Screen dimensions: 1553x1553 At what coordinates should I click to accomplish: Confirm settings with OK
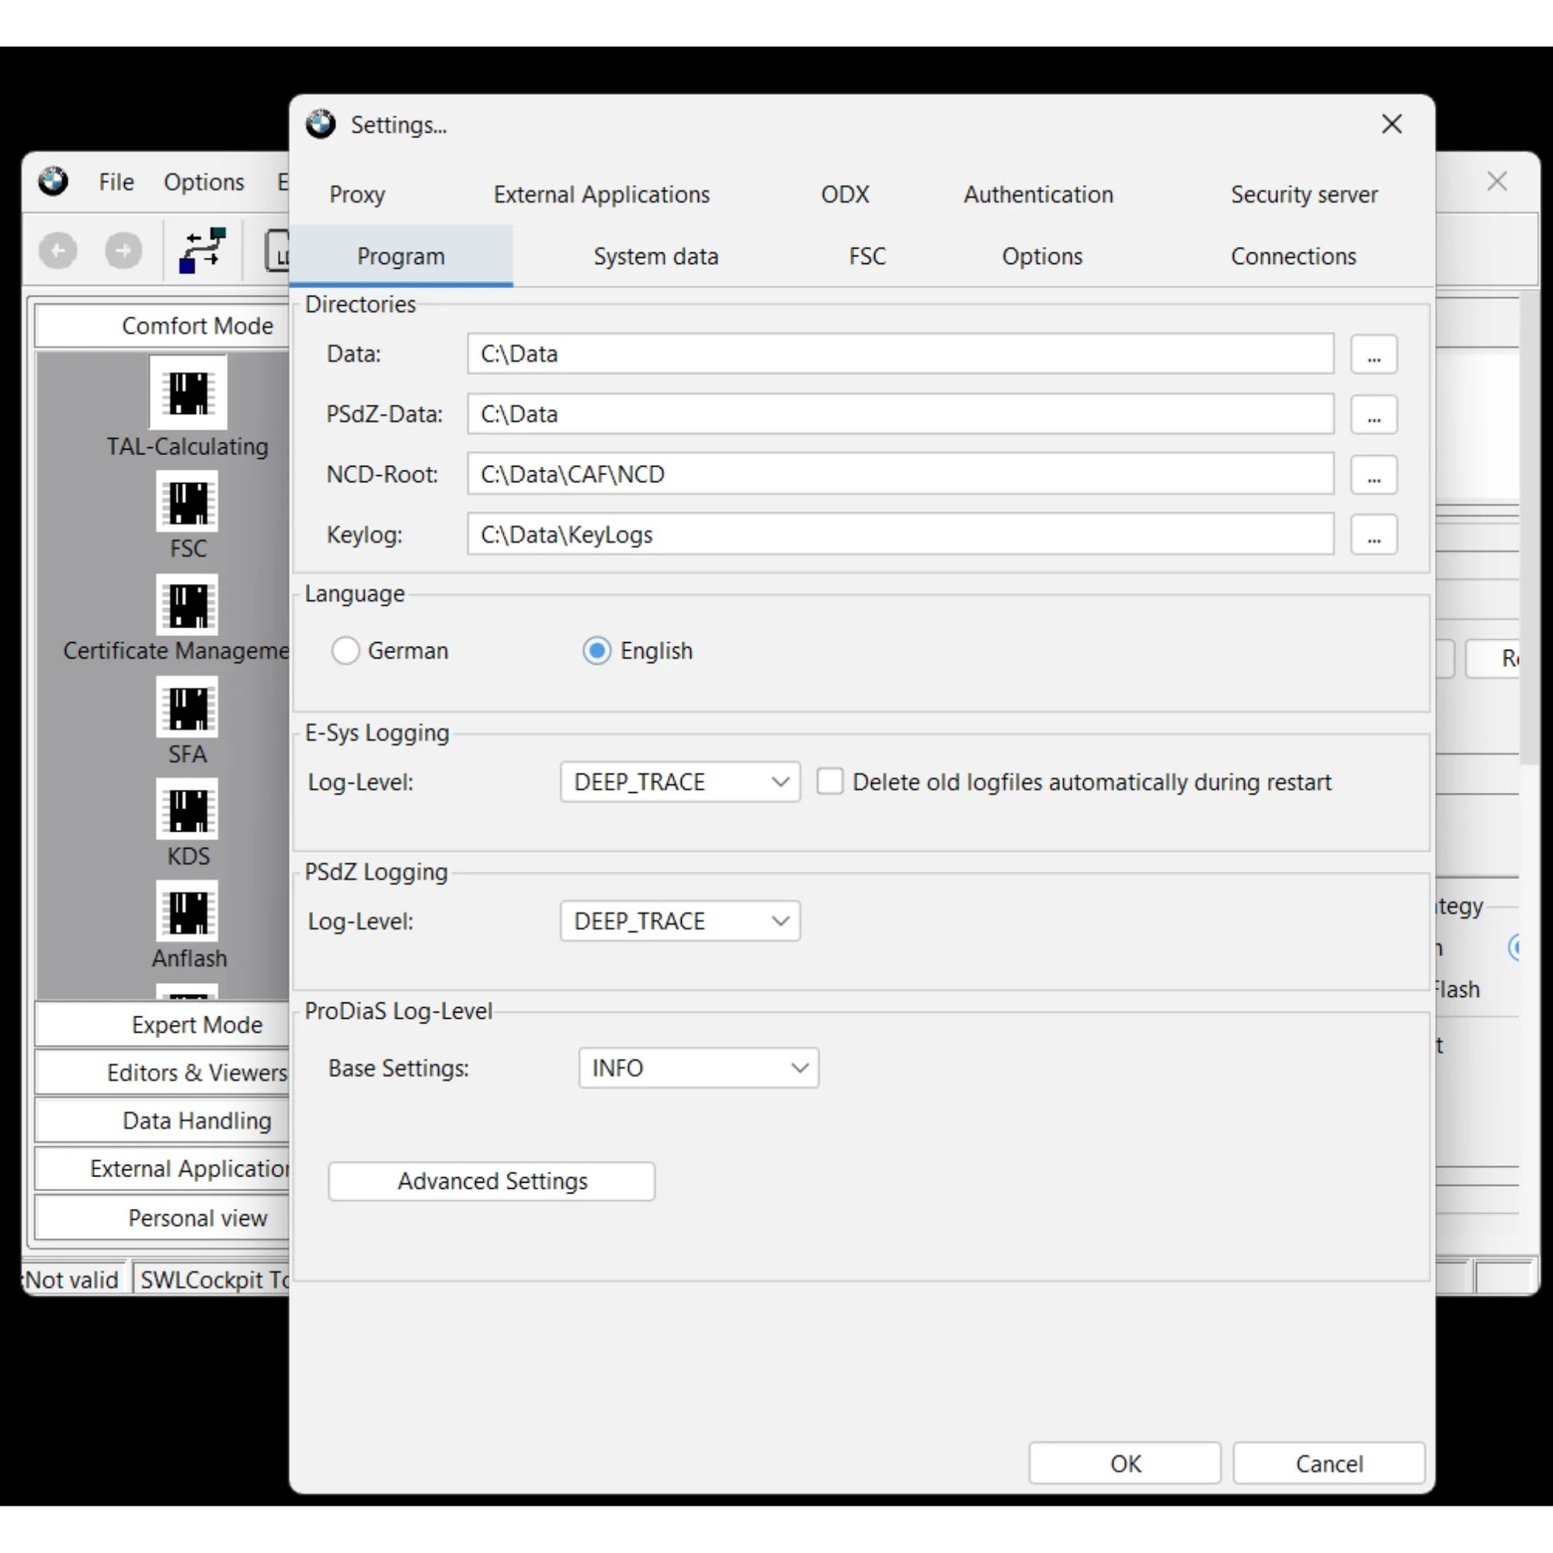(x=1125, y=1464)
